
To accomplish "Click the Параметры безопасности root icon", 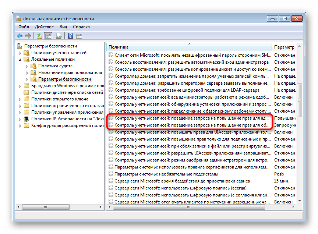I will tap(19, 46).
